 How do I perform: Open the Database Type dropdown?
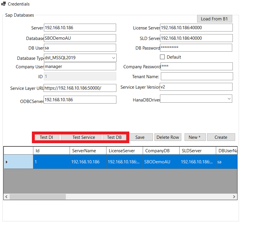pos(113,58)
